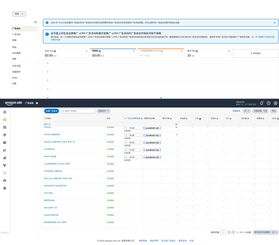Open the country selector dropdown at top left
Screen dimensions: 279x245
coord(19,14)
